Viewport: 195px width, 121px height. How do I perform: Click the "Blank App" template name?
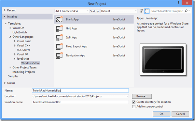tap(72, 19)
